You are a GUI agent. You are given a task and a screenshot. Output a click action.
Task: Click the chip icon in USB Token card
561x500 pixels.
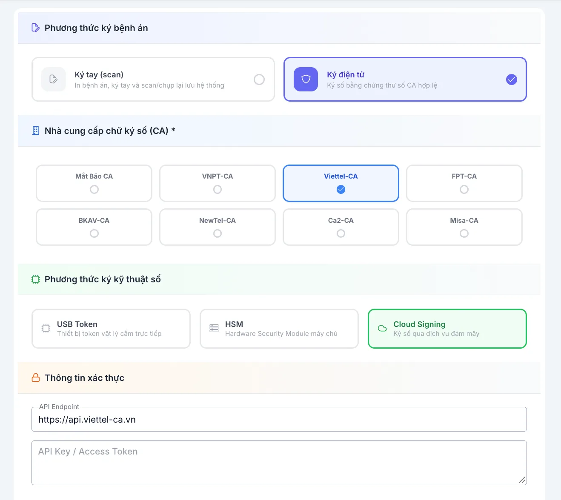tap(46, 328)
